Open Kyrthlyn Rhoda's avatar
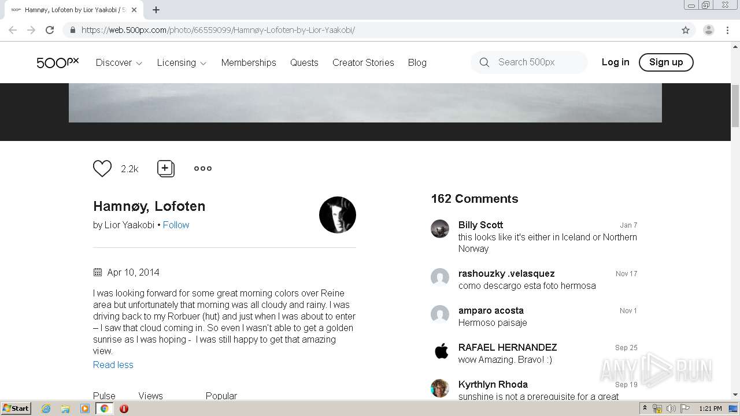740x416 pixels. pos(440,388)
